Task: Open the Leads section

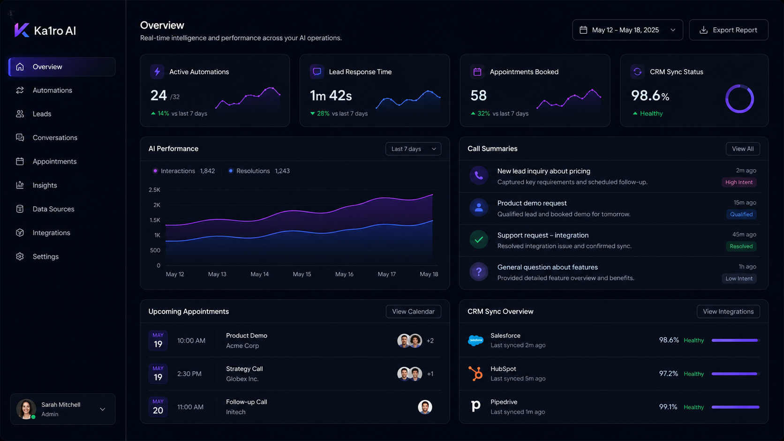Action: click(x=62, y=114)
